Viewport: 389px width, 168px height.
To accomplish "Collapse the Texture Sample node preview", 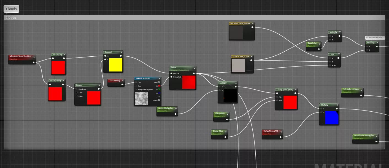I will pos(160,79).
